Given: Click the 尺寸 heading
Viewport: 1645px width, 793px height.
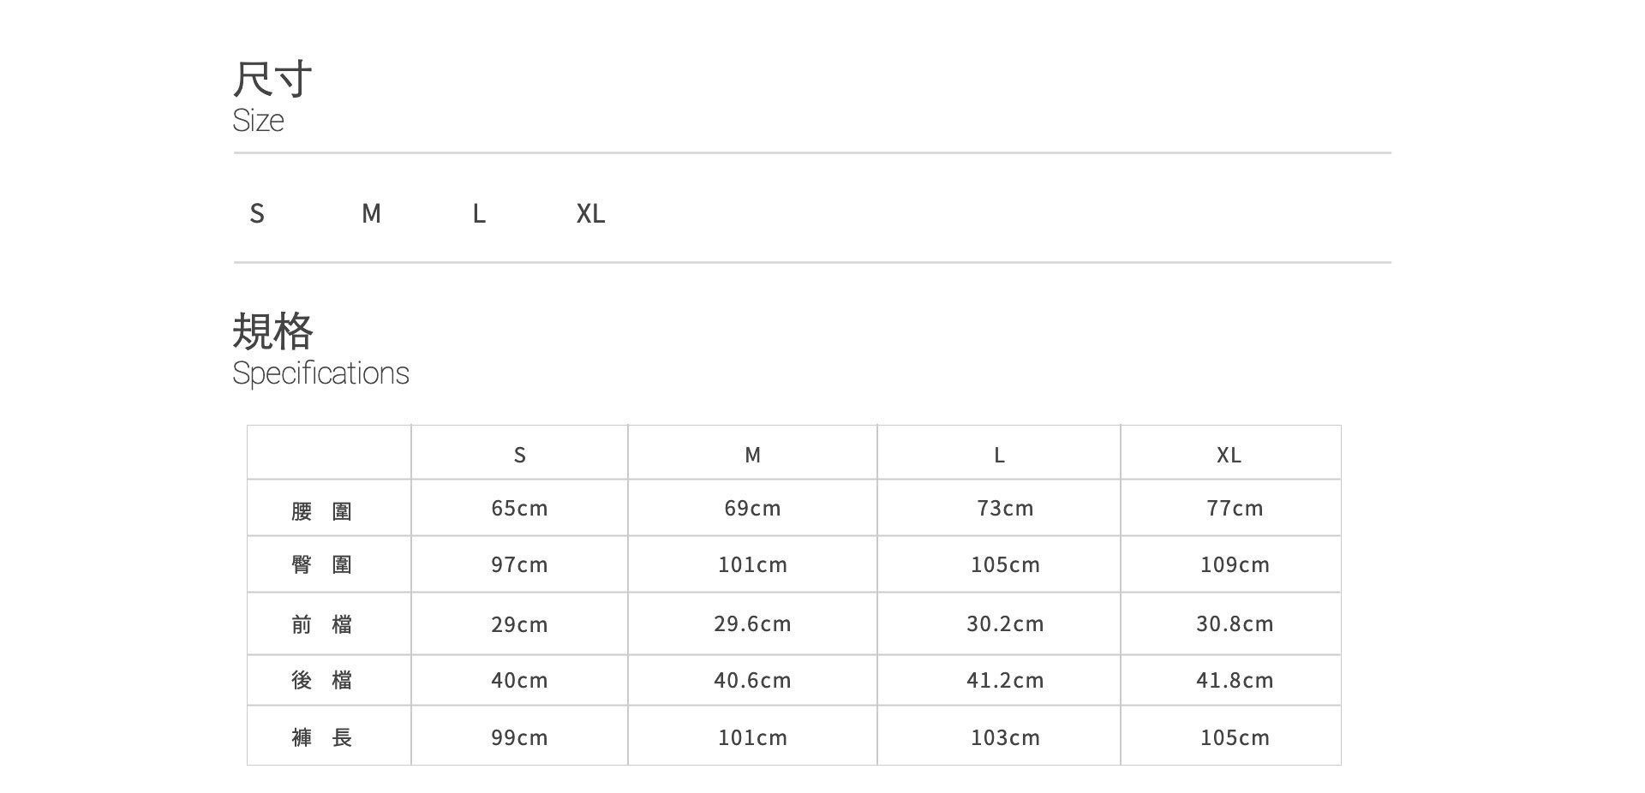Looking at the screenshot, I should 272,80.
